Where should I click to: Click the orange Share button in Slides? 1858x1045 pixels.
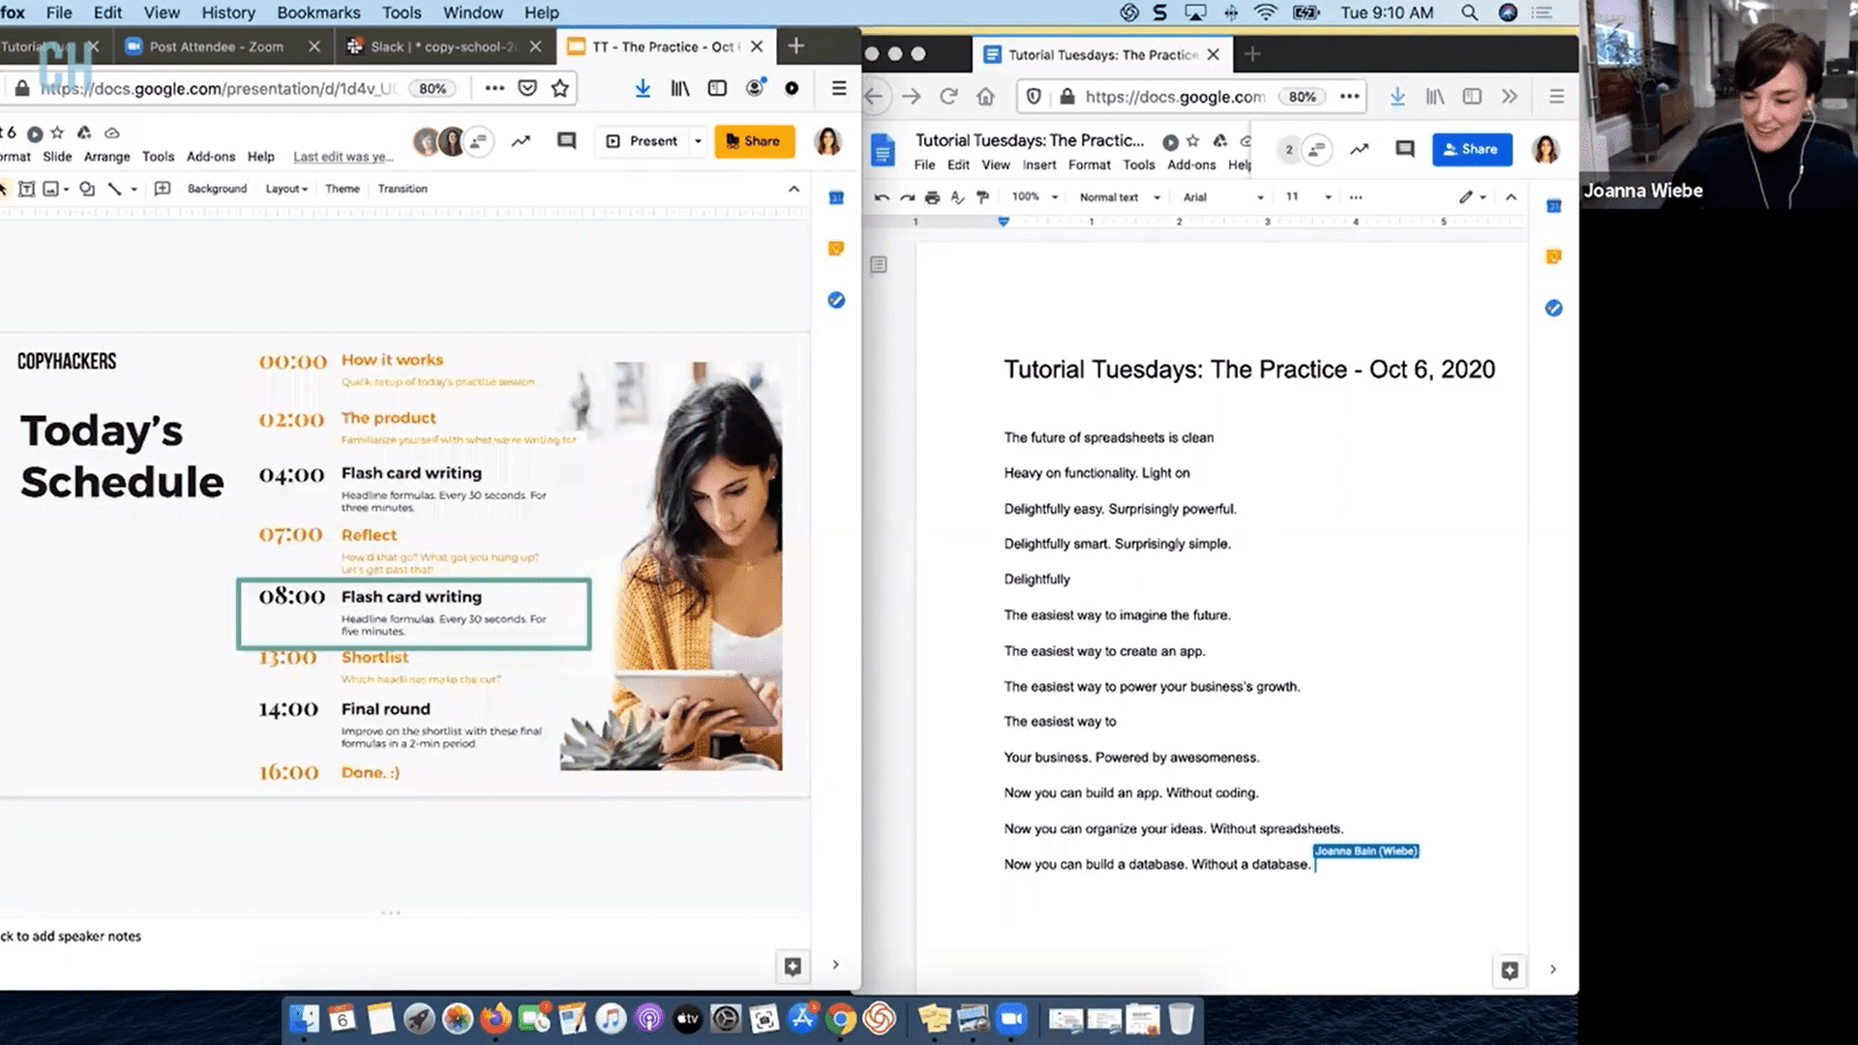pyautogui.click(x=754, y=141)
